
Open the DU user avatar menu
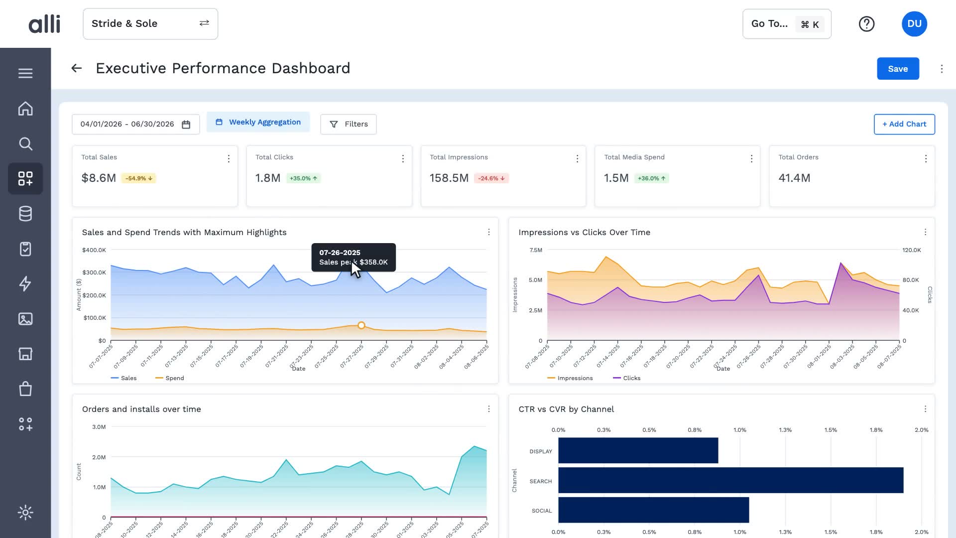pos(914,24)
